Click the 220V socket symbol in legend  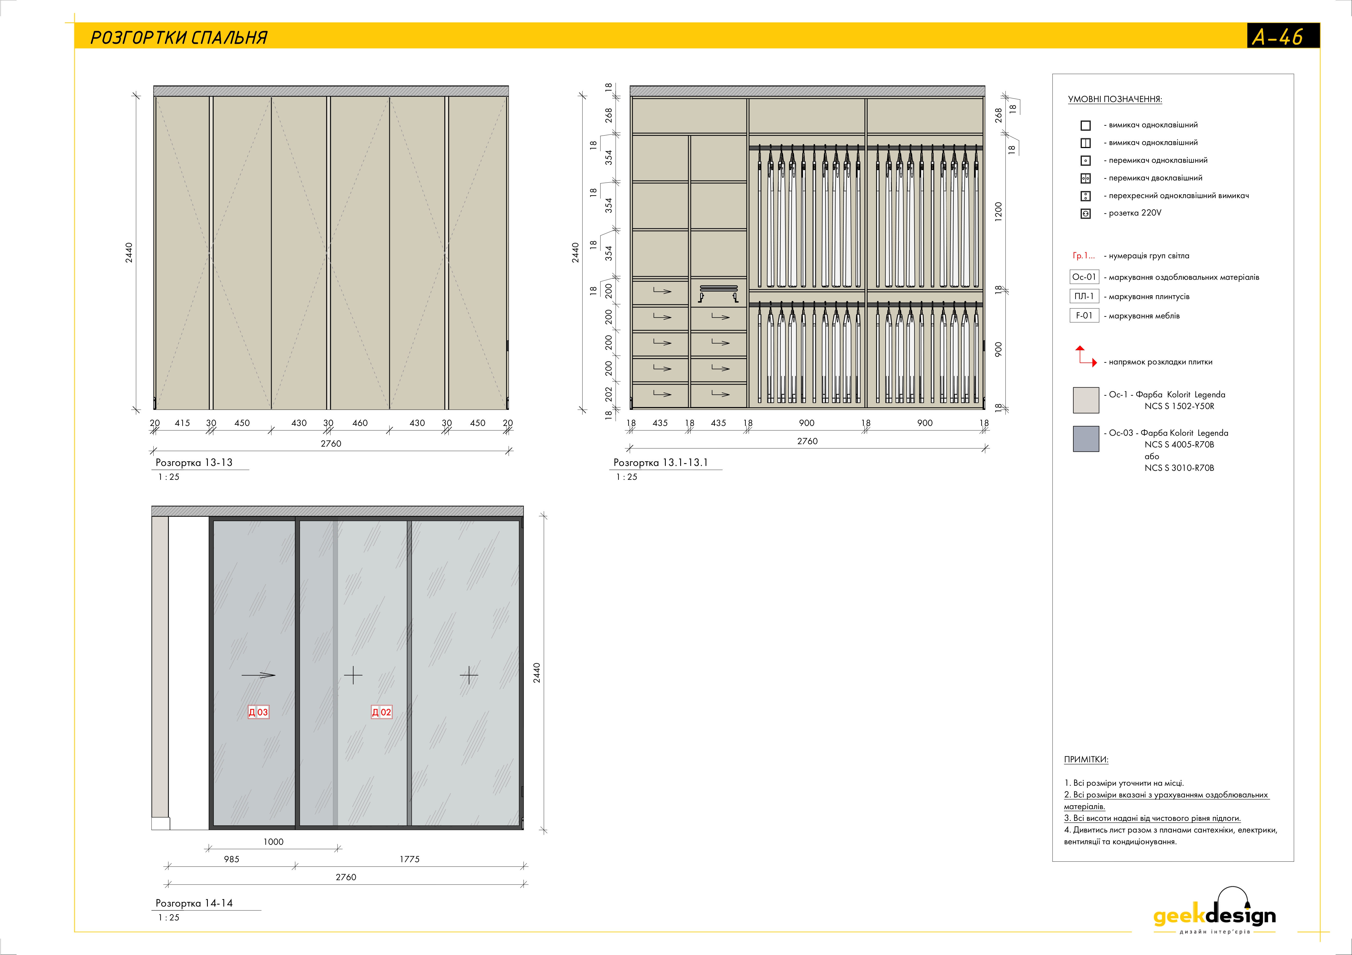click(1085, 214)
